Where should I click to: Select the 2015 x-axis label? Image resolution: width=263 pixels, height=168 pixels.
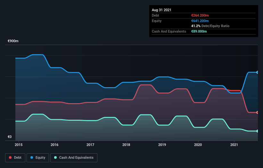click(x=19, y=145)
